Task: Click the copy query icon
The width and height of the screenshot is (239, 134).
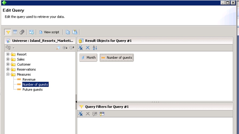Action: (68, 32)
